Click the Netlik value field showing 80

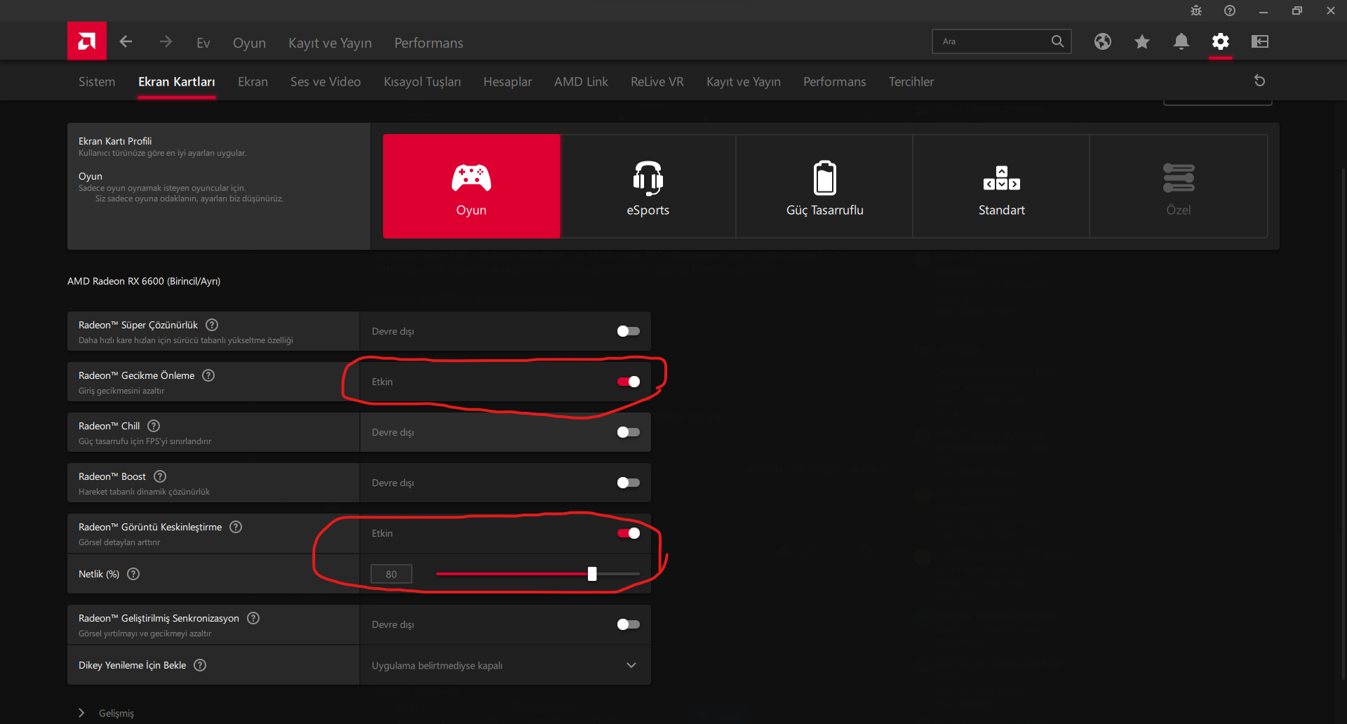391,574
